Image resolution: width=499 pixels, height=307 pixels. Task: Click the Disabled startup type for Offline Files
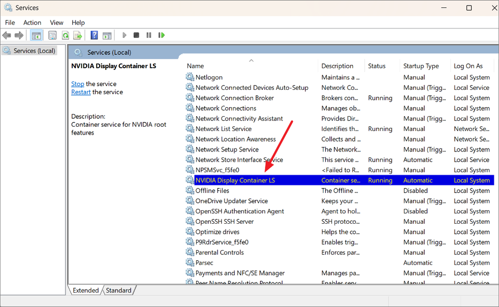coord(415,190)
